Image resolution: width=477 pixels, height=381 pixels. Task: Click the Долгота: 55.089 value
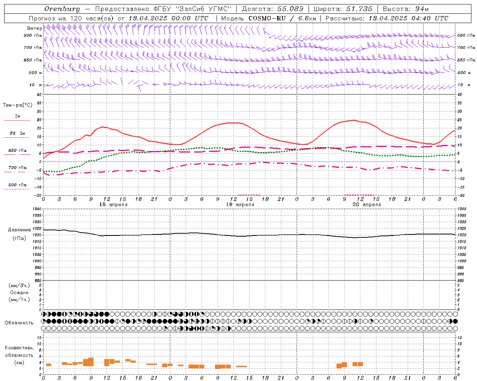(x=272, y=9)
